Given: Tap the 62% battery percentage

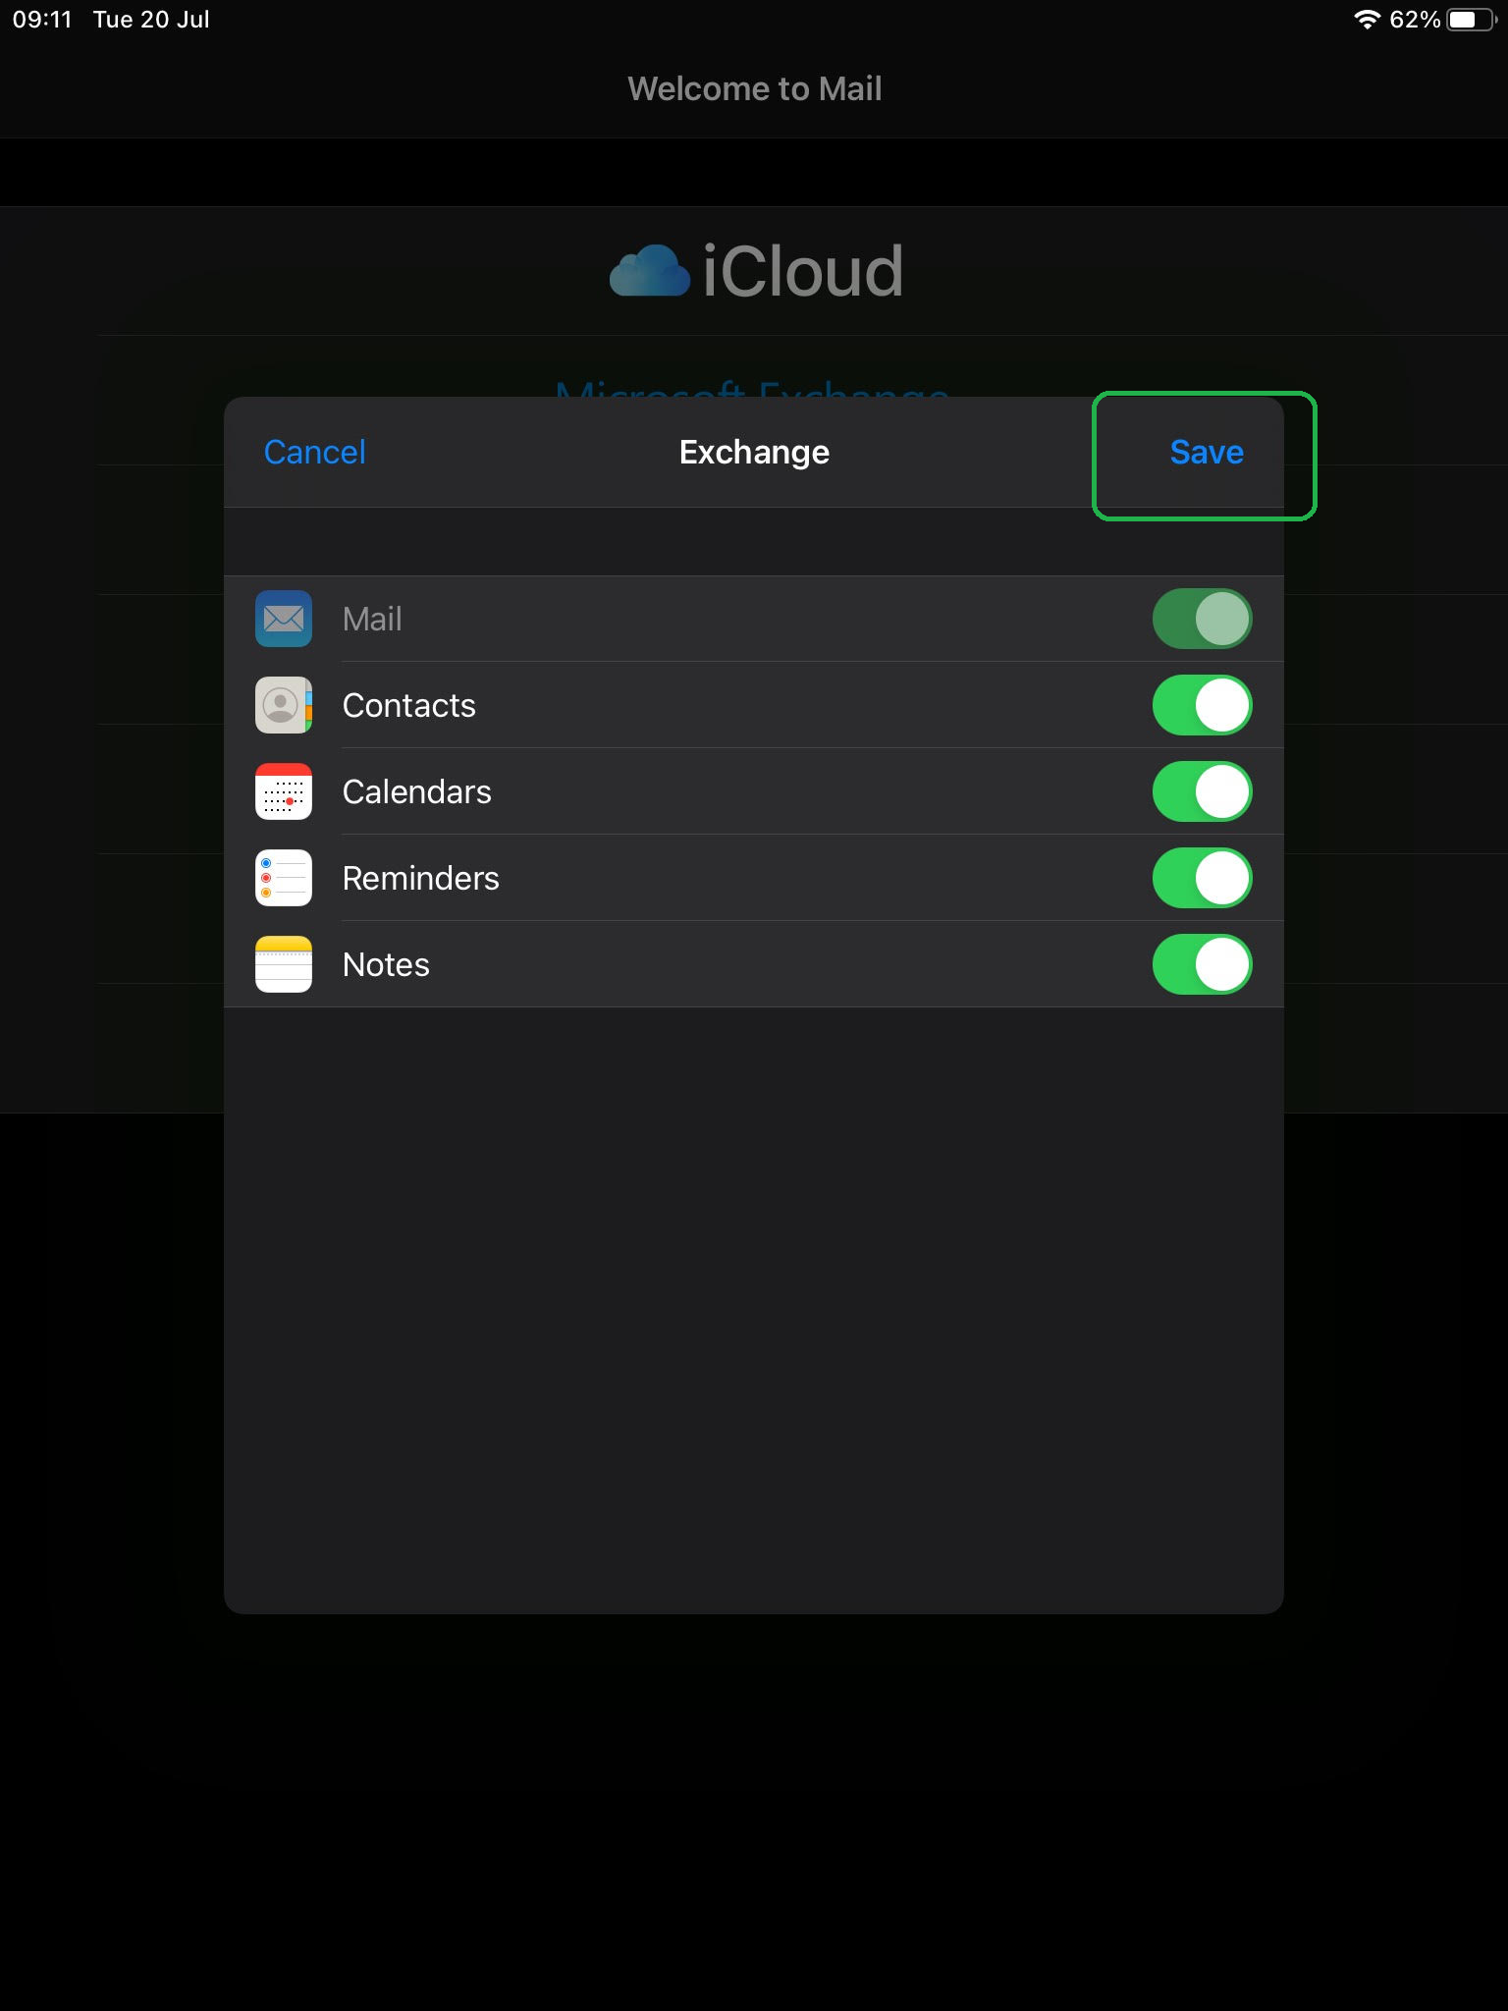Looking at the screenshot, I should pyautogui.click(x=1415, y=20).
